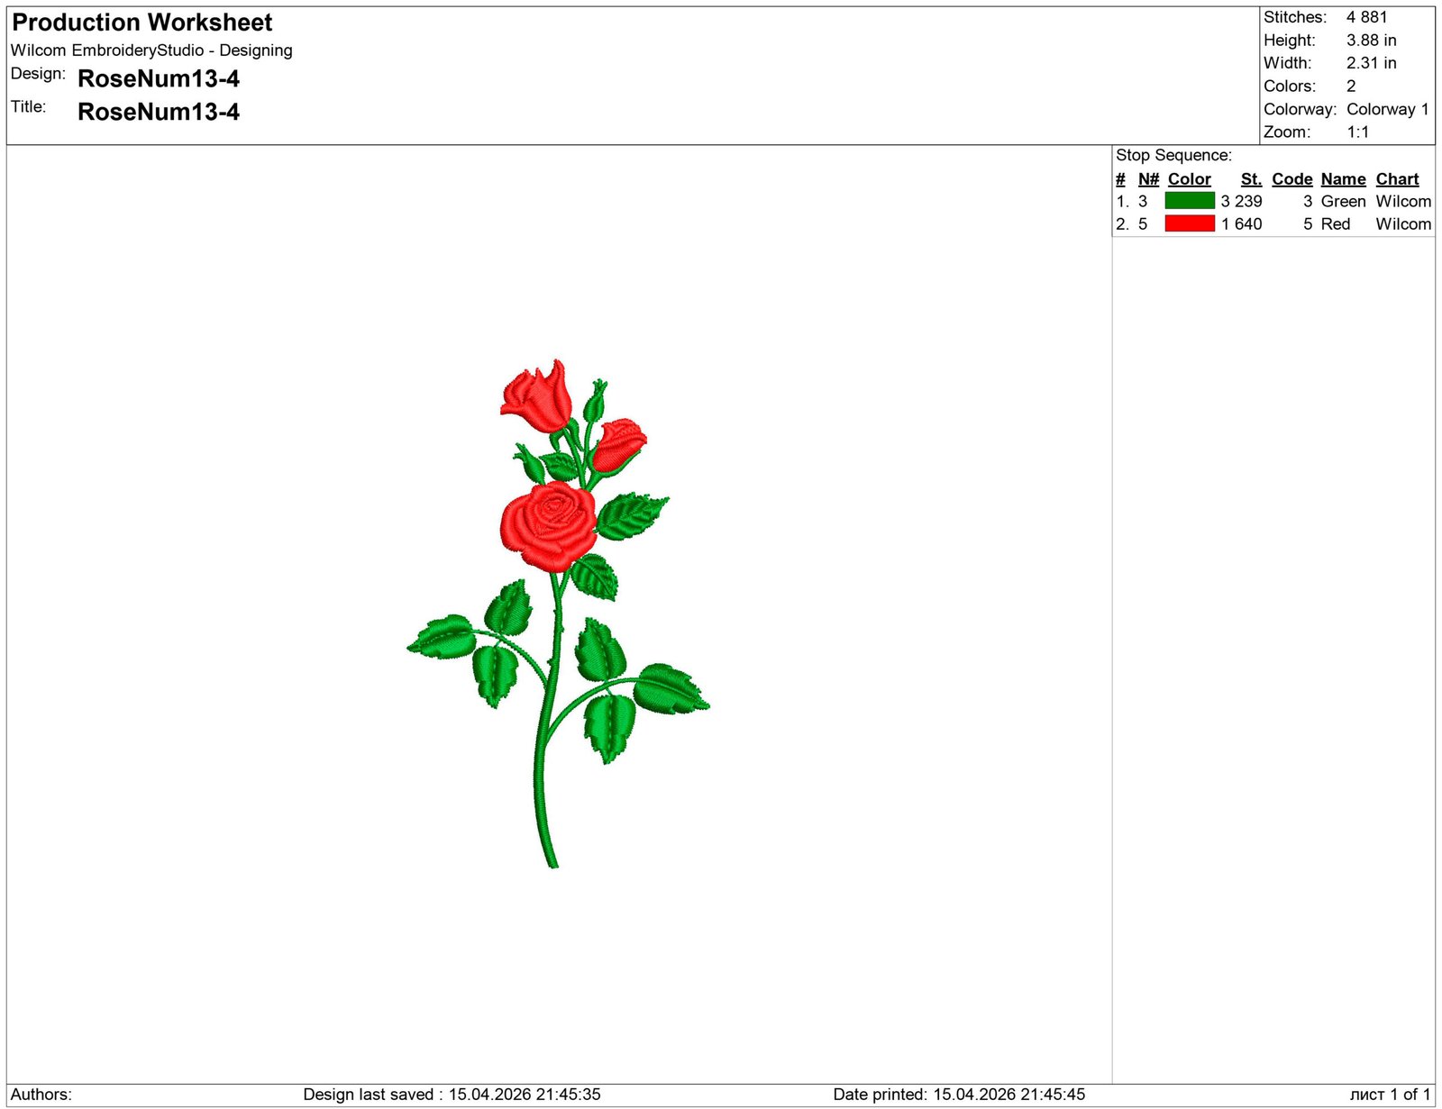Image resolution: width=1442 pixels, height=1109 pixels.
Task: Click the Stop Sequence label
Action: (x=1173, y=155)
